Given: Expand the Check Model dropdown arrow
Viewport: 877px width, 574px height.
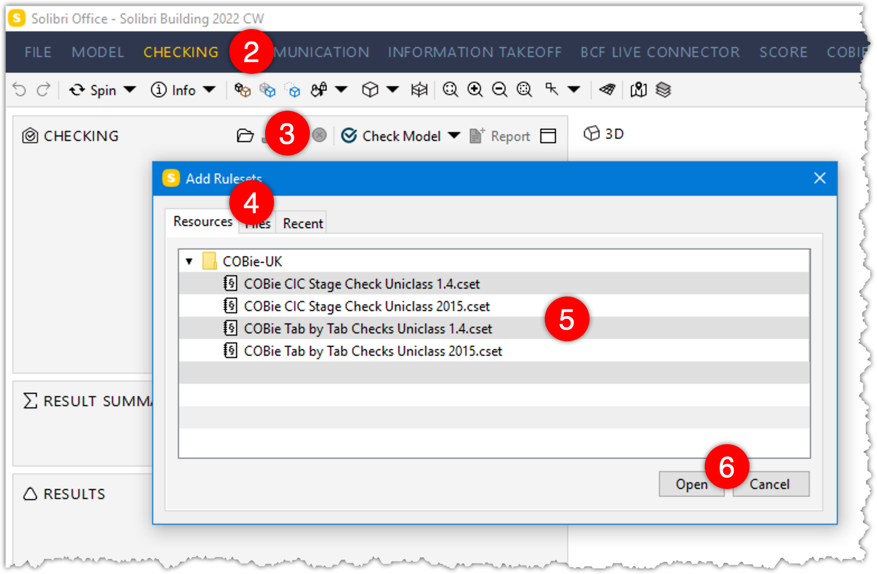Looking at the screenshot, I should [454, 135].
